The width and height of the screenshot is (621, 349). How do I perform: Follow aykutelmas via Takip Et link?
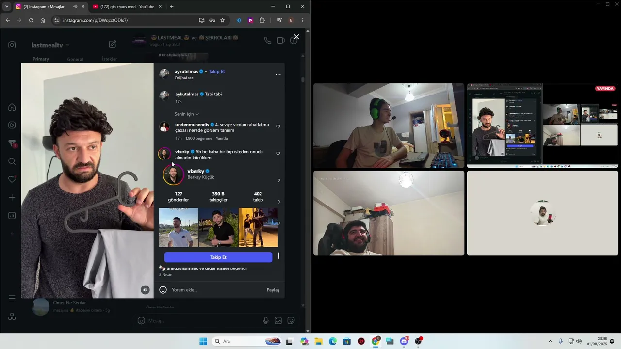coord(216,72)
